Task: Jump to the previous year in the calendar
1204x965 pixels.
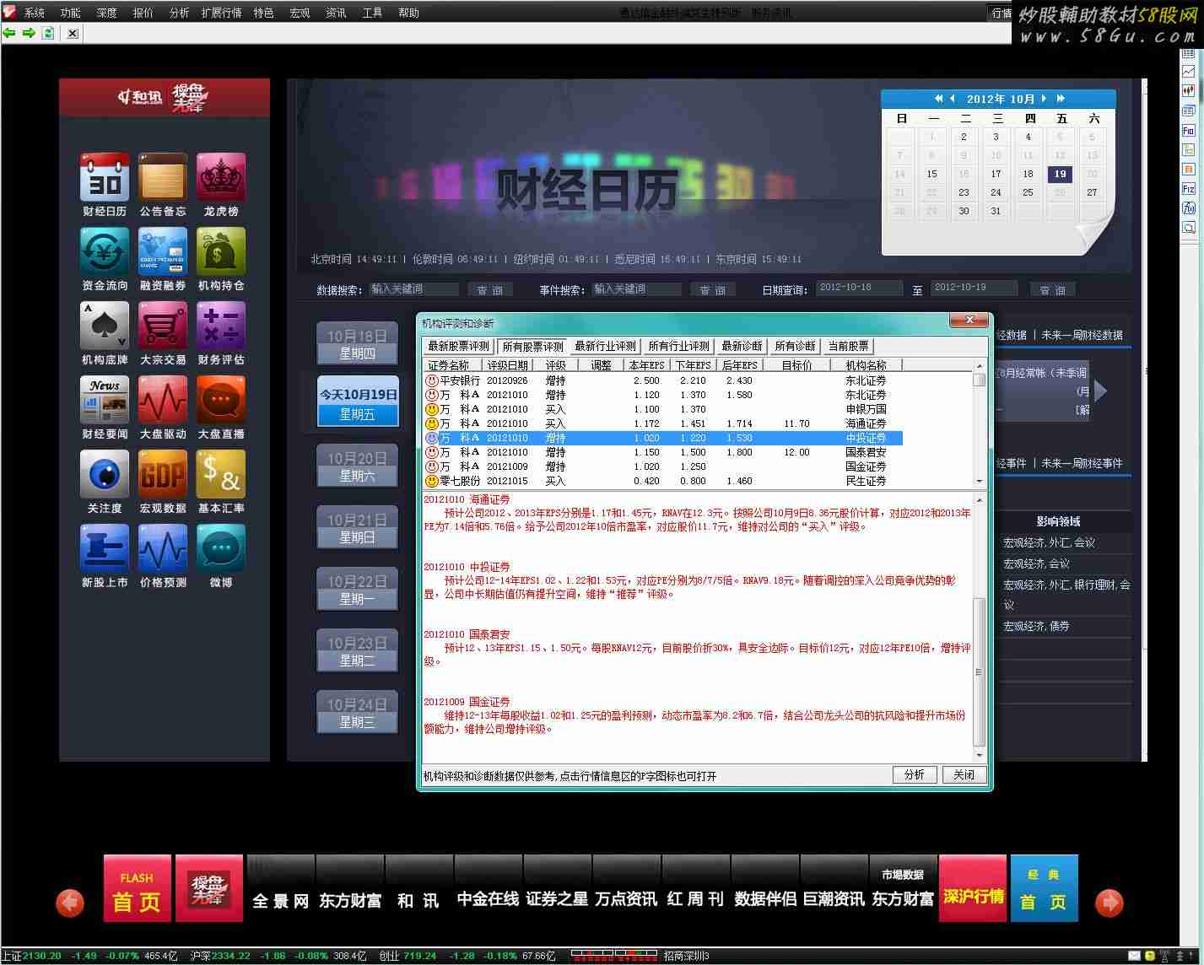Action: coord(938,99)
